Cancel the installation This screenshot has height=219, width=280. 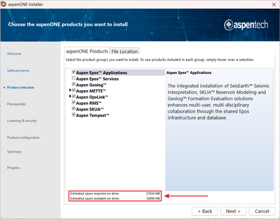(262, 211)
